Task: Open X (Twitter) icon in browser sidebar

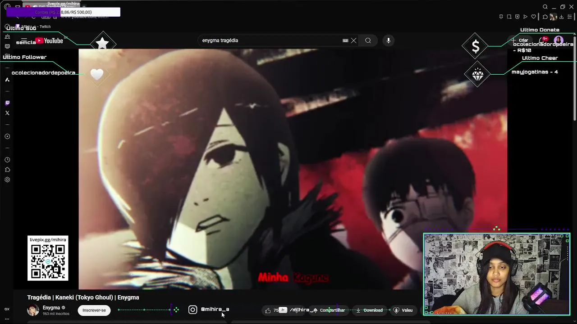Action: click(7, 113)
